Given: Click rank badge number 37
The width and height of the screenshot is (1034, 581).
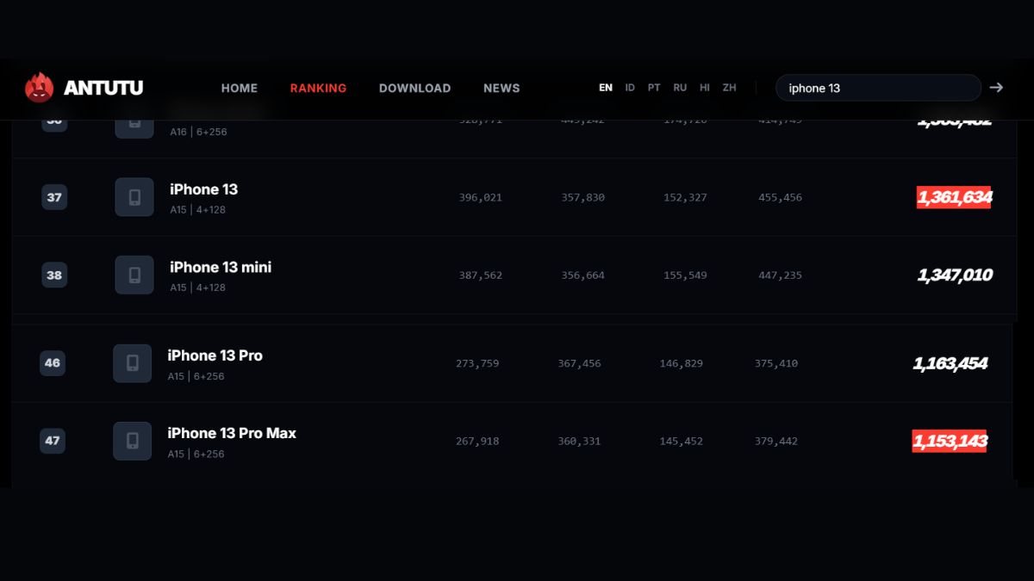Looking at the screenshot, I should click(x=54, y=197).
